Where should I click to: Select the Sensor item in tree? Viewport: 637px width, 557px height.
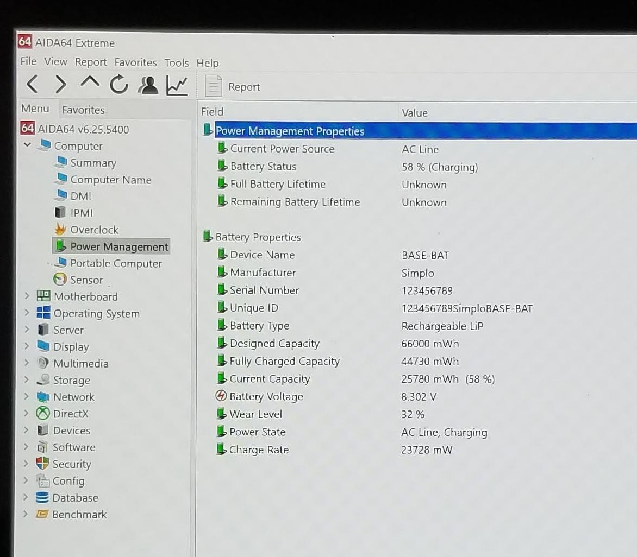coord(86,280)
